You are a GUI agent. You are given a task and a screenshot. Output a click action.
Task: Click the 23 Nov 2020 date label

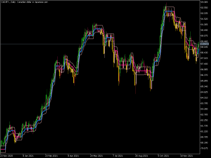[x=6, y=156]
